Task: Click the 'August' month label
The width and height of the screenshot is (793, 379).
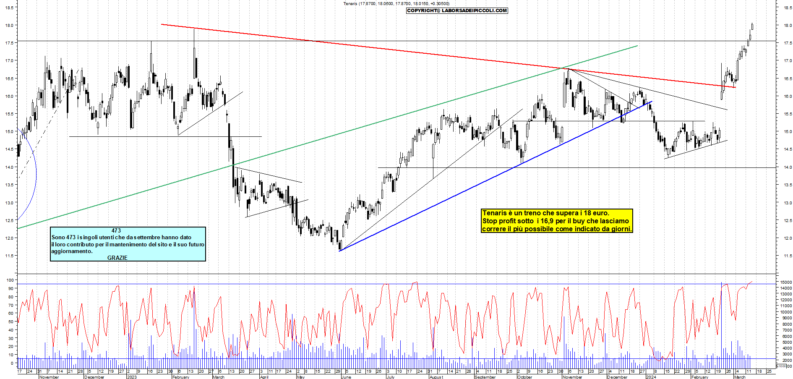Action: pos(436,377)
